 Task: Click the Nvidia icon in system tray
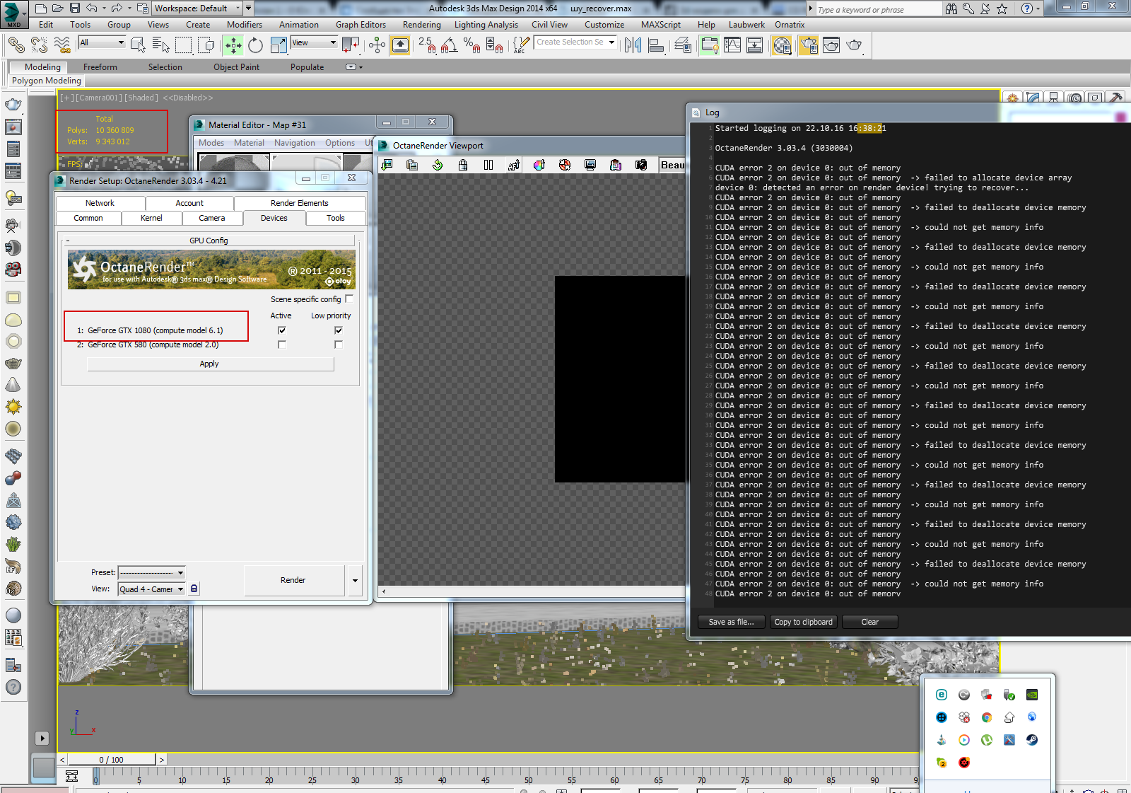click(1032, 695)
